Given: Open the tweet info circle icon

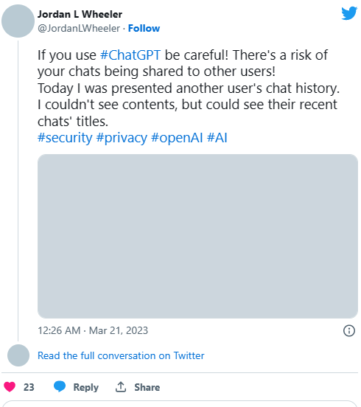Looking at the screenshot, I should point(349,330).
